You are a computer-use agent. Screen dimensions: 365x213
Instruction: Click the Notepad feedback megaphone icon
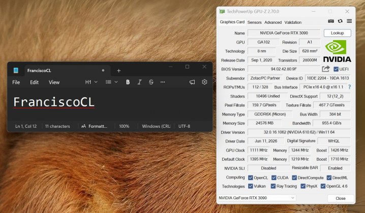(x=192, y=82)
